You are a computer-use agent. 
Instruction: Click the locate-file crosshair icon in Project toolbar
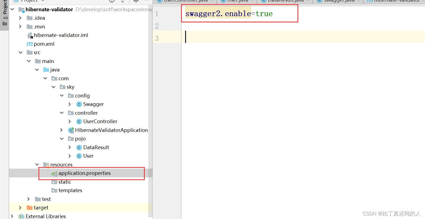tap(112, 1)
